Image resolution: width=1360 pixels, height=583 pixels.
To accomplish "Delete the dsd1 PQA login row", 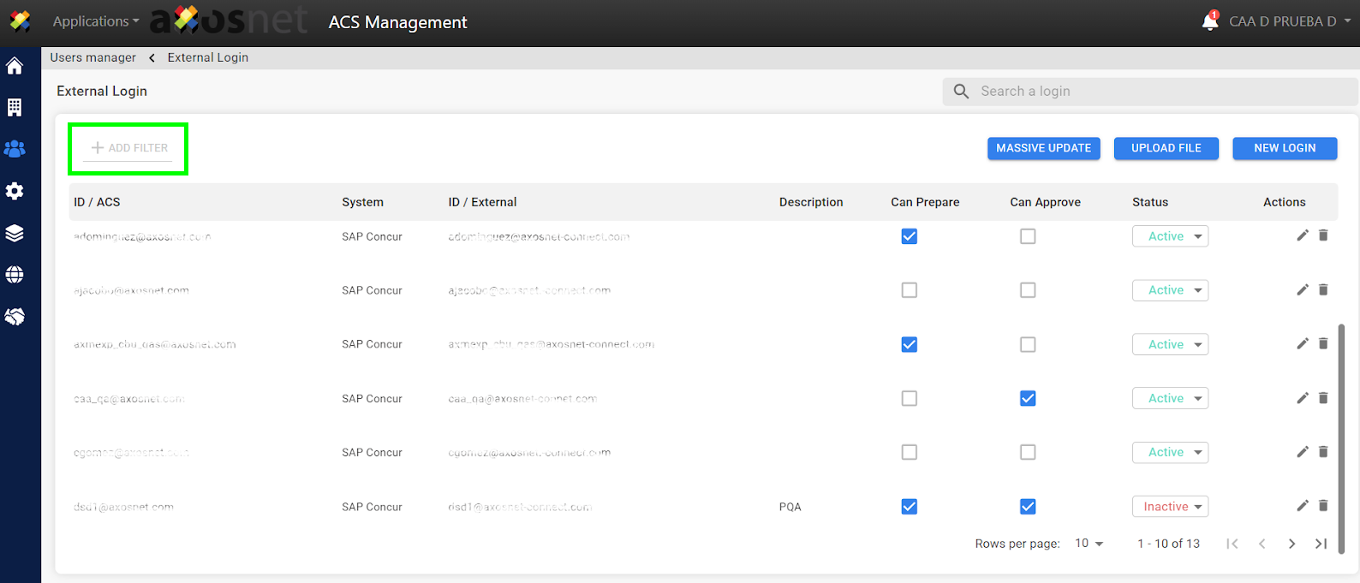I will coord(1323,506).
